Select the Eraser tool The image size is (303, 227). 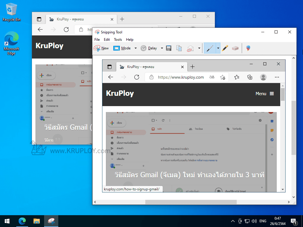pyautogui.click(x=235, y=48)
